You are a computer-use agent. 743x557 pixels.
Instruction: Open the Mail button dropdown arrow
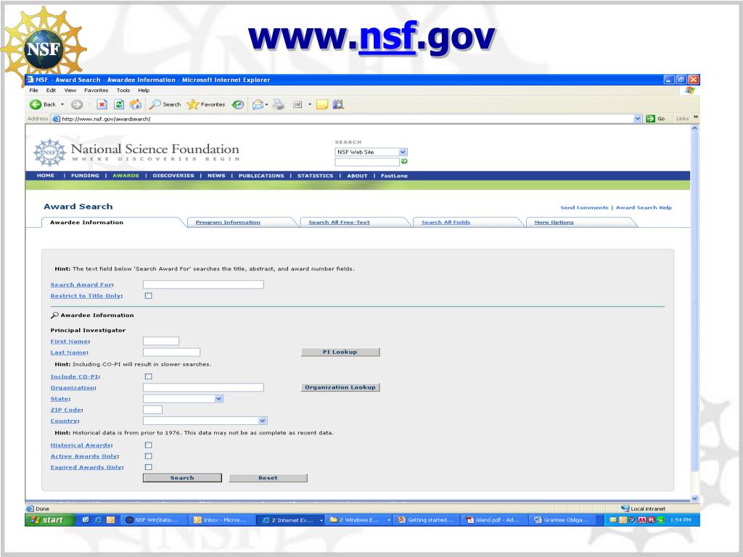click(x=267, y=104)
